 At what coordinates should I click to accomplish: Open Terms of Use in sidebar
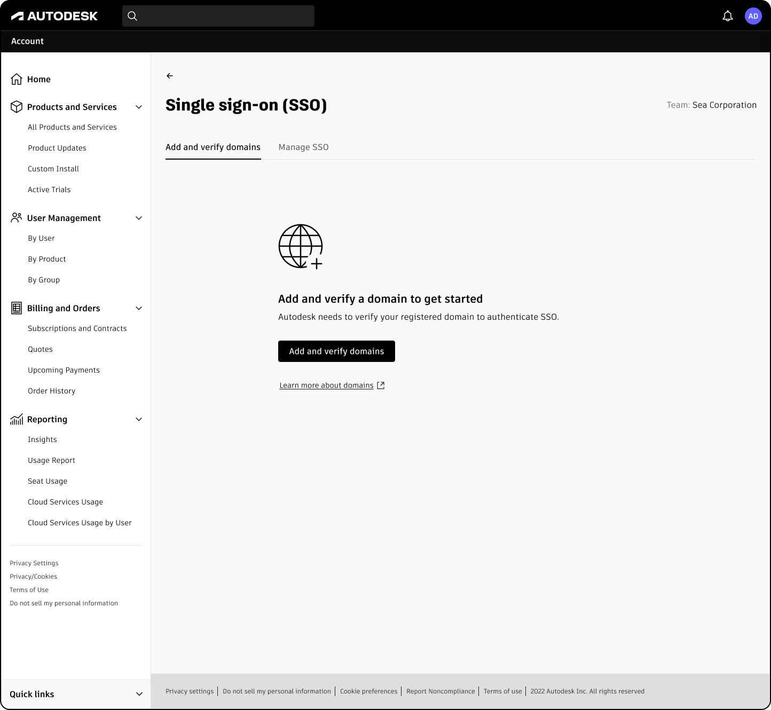29,590
